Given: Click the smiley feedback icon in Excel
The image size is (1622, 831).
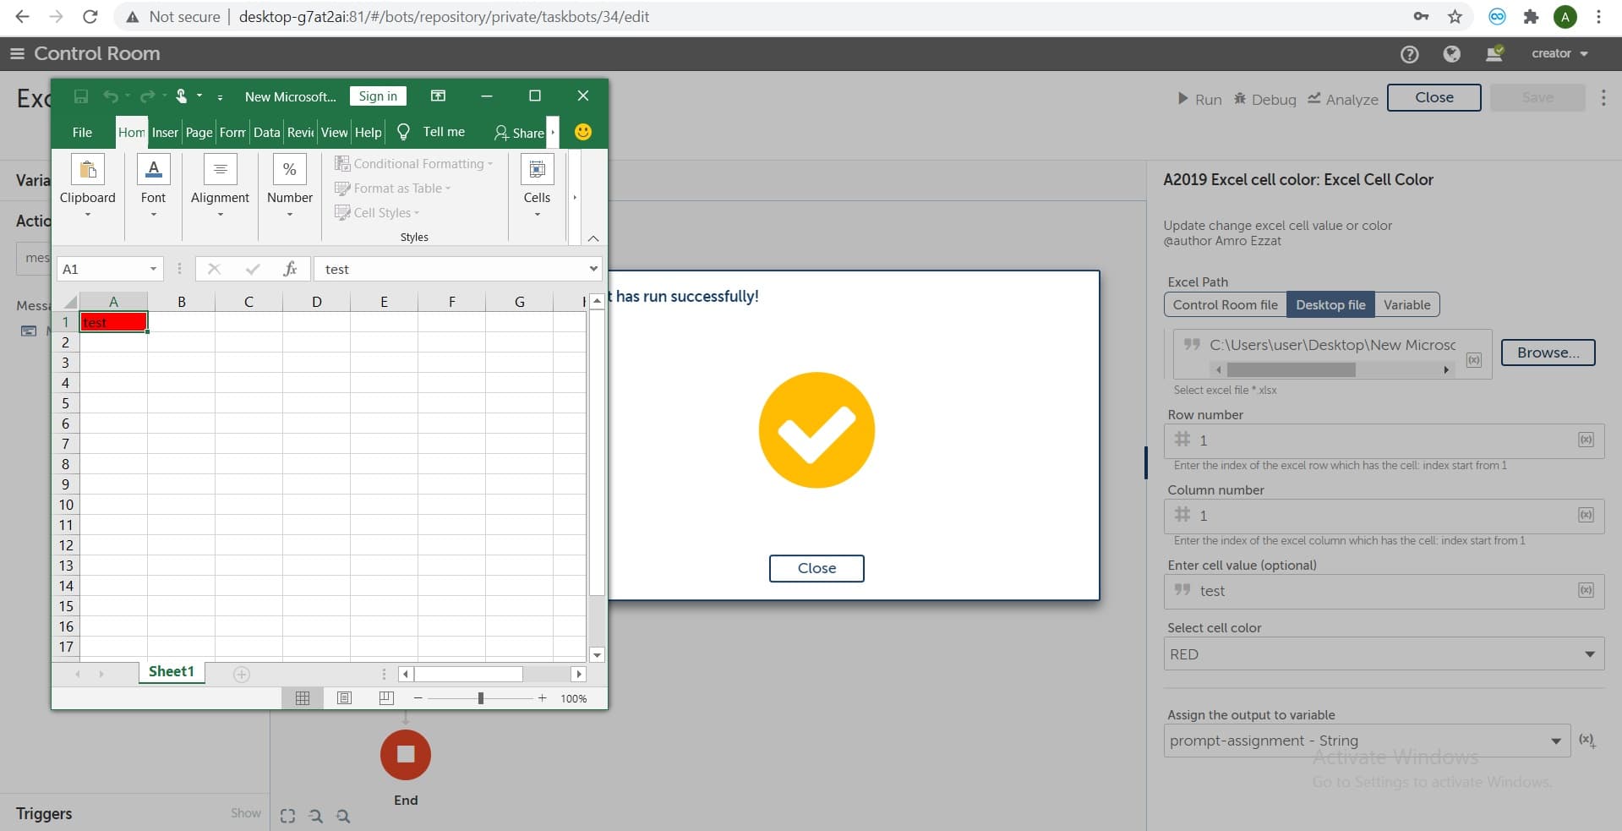Looking at the screenshot, I should click(x=583, y=132).
